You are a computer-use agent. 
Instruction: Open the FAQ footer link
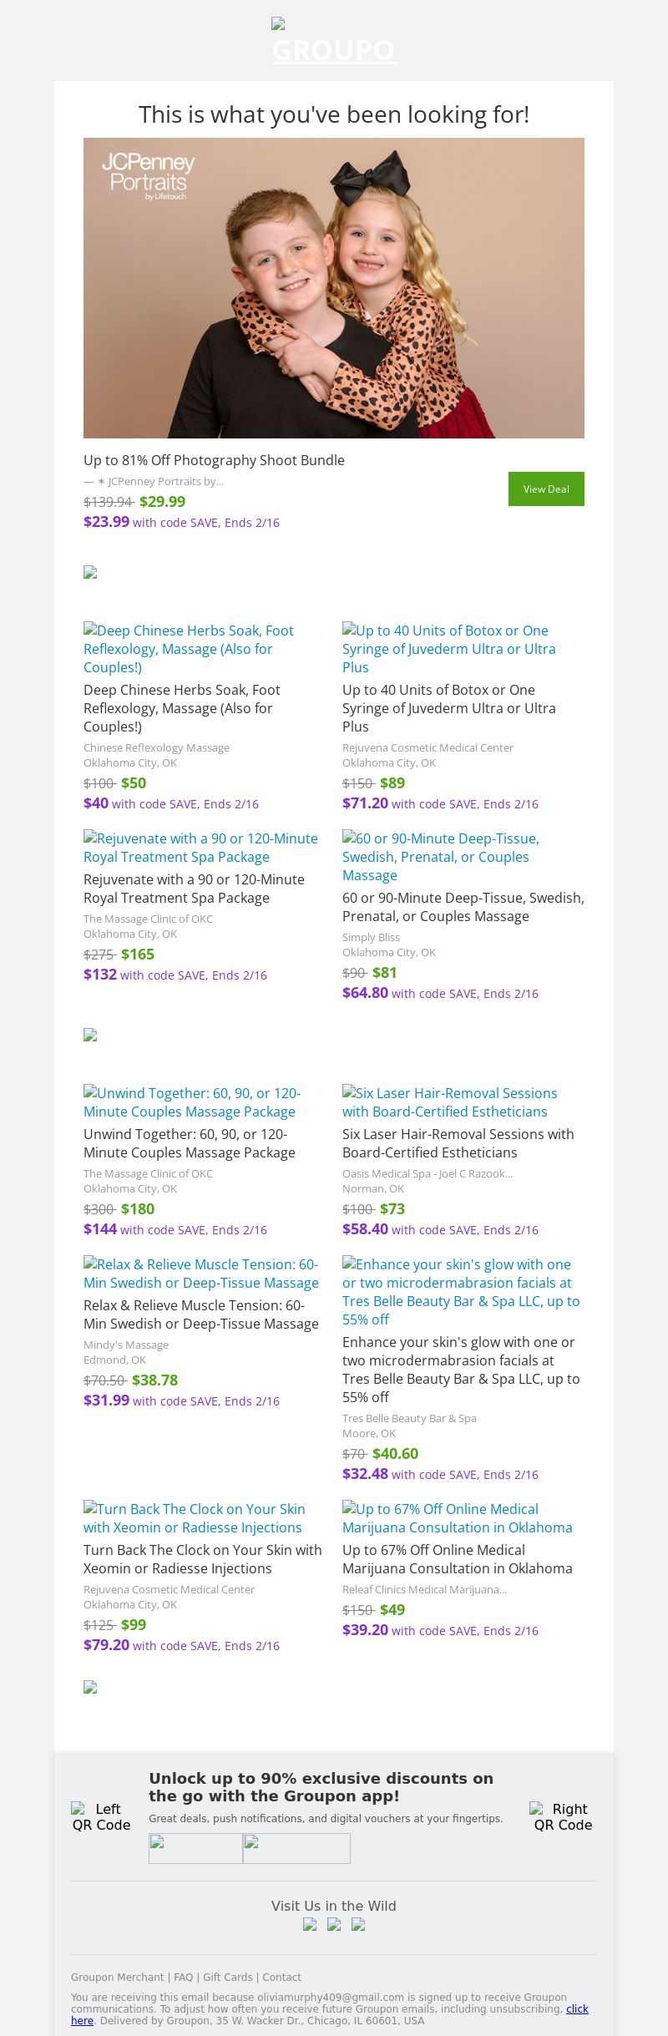point(183,1977)
